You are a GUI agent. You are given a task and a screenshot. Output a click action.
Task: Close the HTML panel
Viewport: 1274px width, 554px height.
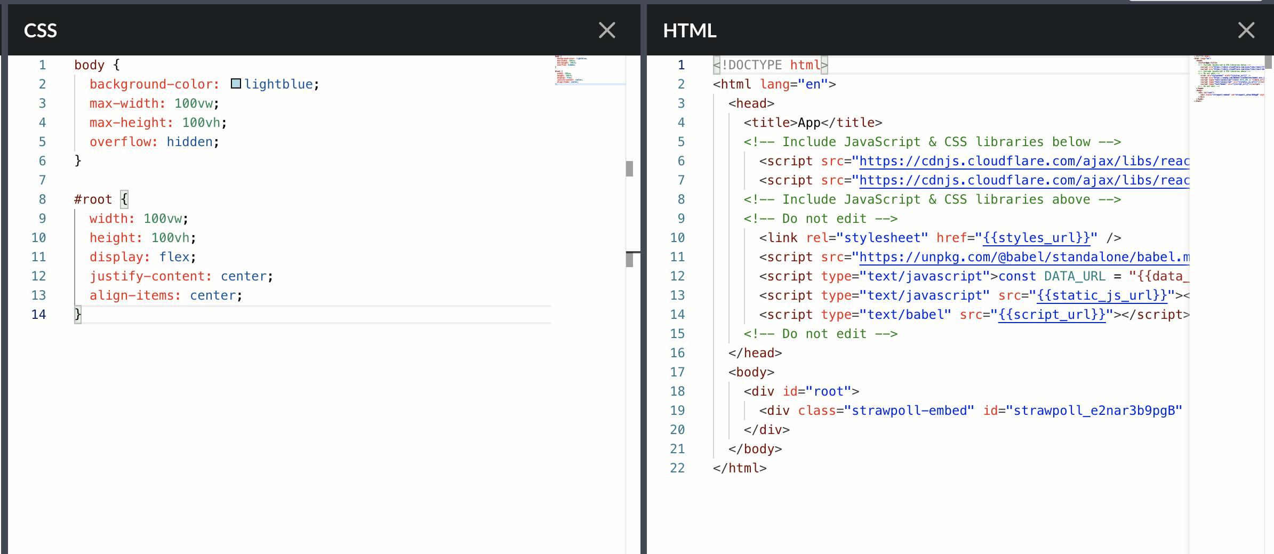click(1246, 30)
